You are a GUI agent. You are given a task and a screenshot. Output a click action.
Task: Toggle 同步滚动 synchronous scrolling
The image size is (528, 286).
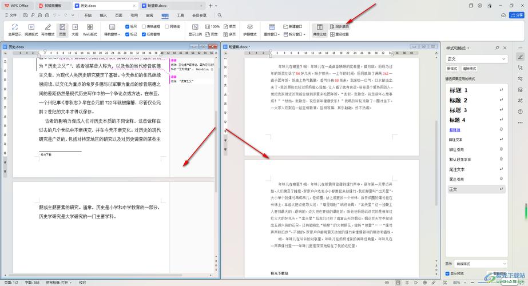[339, 27]
